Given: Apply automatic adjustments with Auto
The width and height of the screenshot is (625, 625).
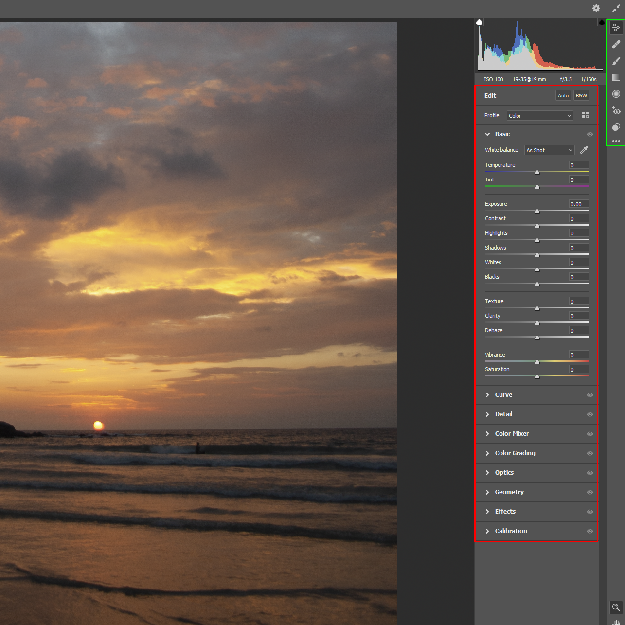Looking at the screenshot, I should pyautogui.click(x=563, y=95).
